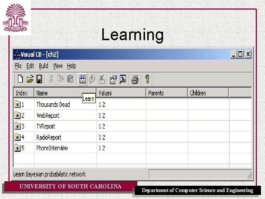Click the empty Parents cell for WebReport

tap(167, 115)
